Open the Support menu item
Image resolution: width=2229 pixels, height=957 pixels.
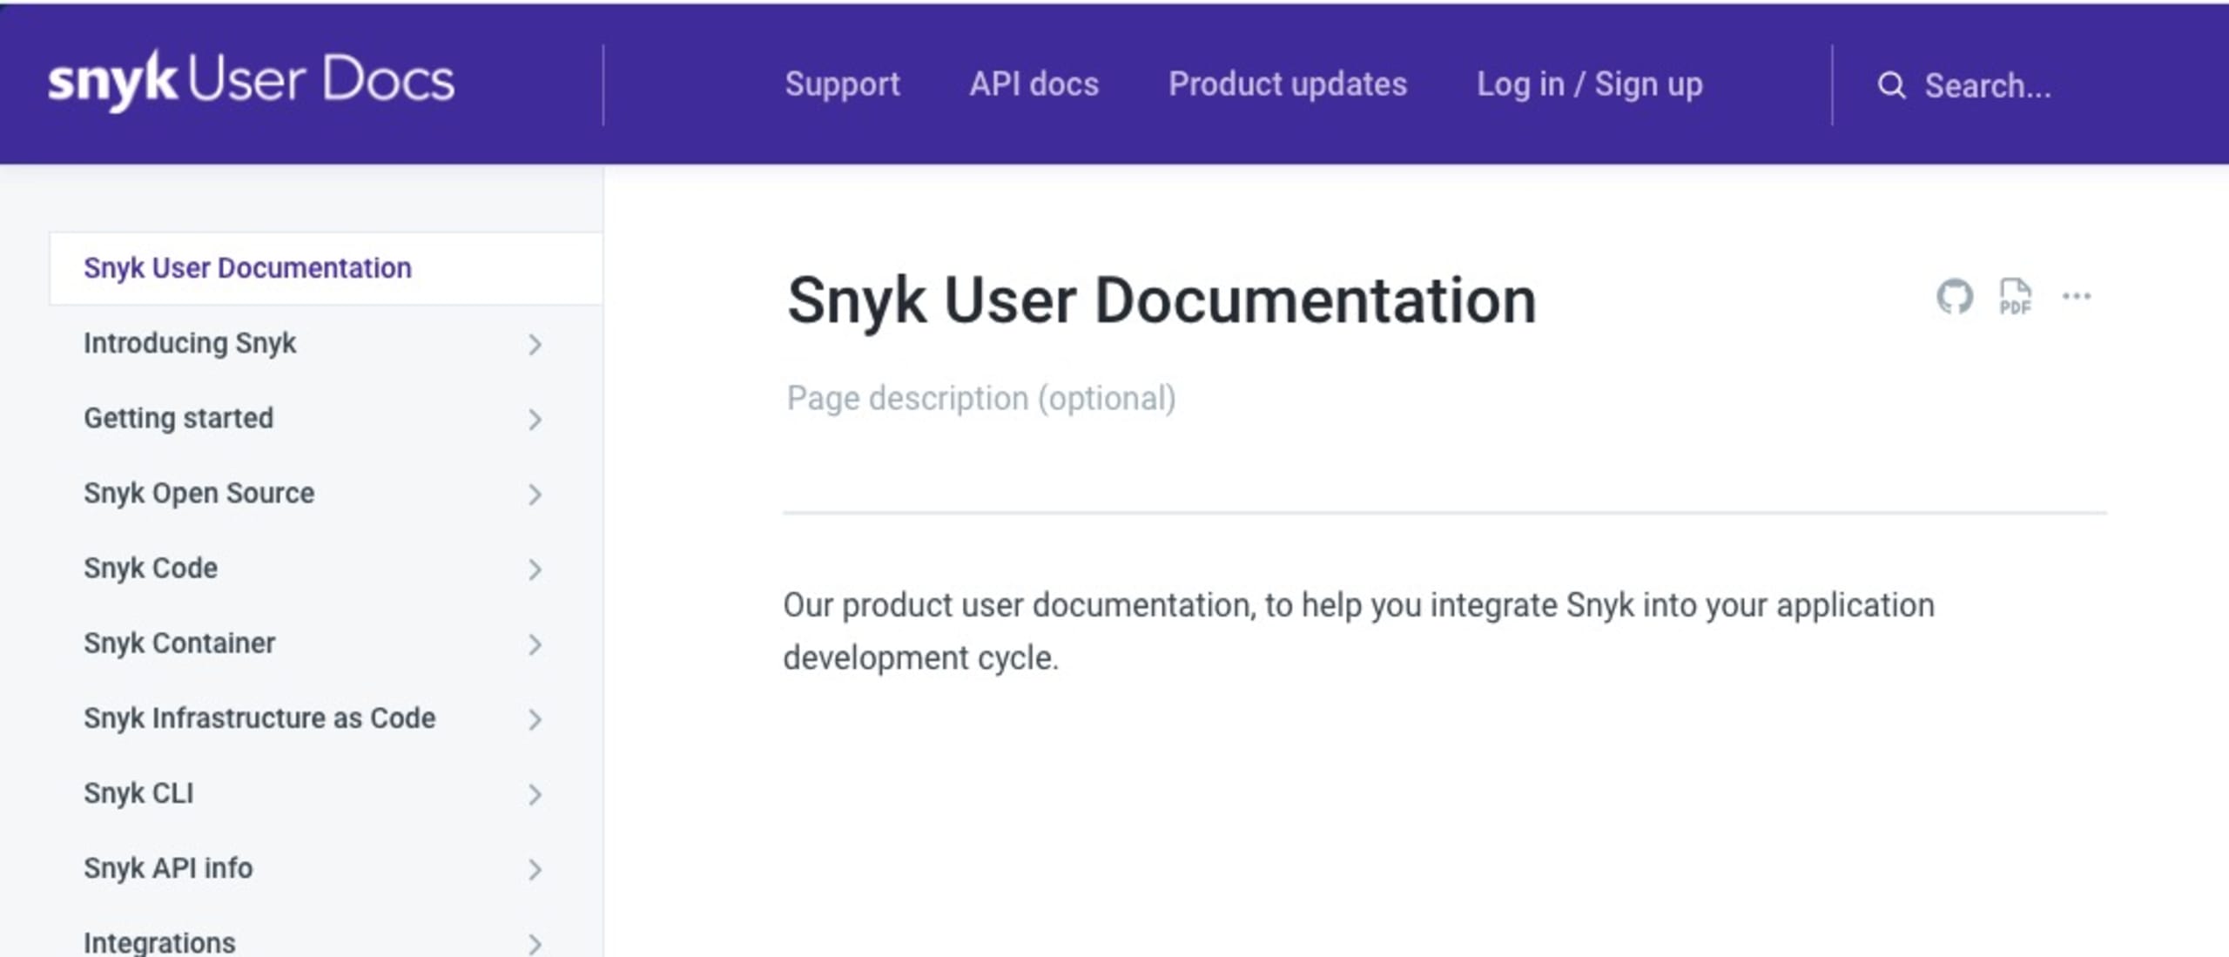tap(842, 84)
